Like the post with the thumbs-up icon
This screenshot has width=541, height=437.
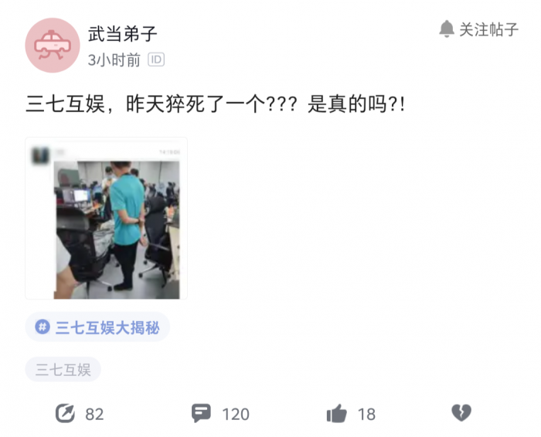pos(336,413)
